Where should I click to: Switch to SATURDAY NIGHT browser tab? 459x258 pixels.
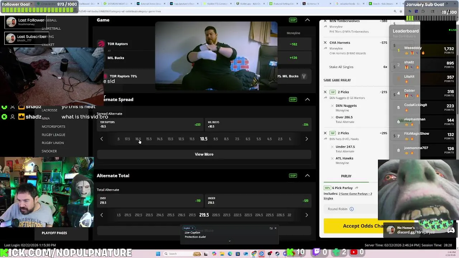pyautogui.click(x=119, y=4)
